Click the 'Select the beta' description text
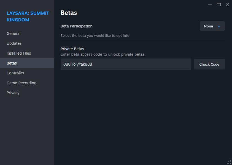This screenshot has width=232, height=165. pos(95,35)
